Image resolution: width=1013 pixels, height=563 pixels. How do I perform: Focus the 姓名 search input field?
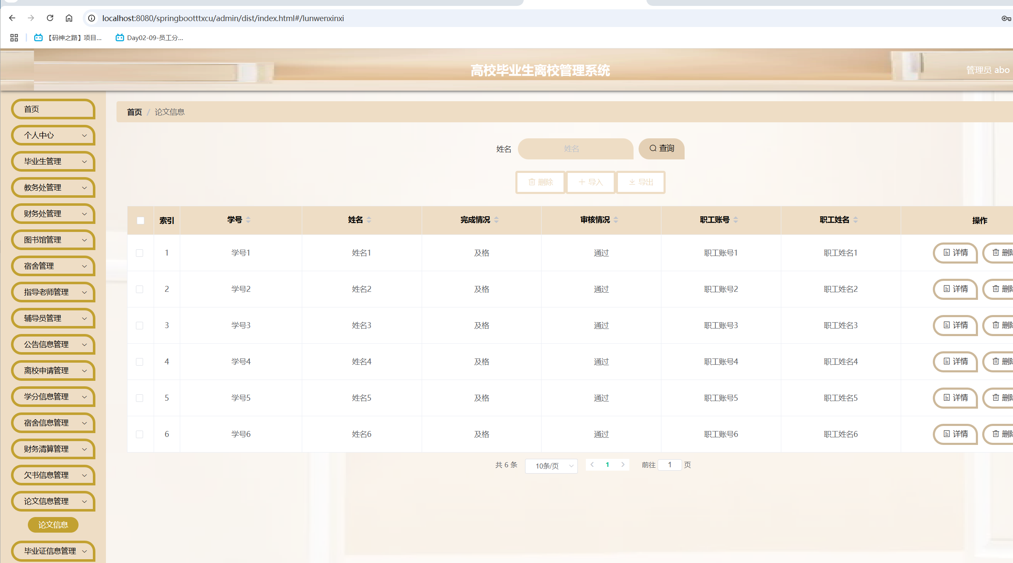[576, 149]
